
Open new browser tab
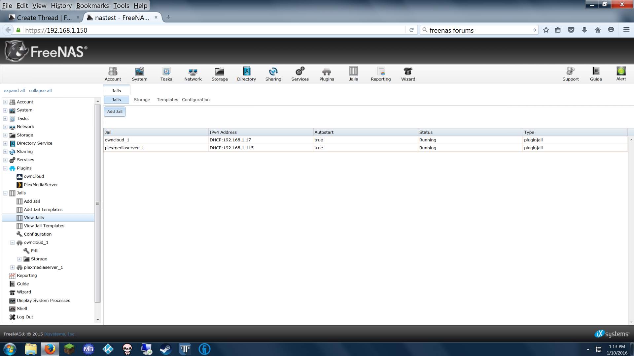(x=168, y=17)
